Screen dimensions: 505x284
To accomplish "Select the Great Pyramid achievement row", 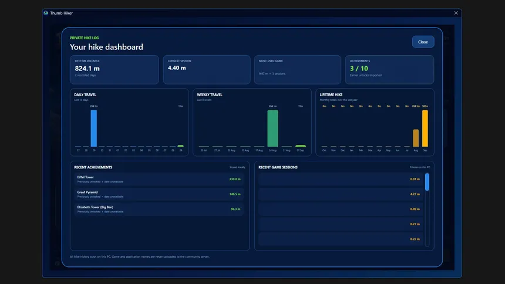I will tap(159, 194).
